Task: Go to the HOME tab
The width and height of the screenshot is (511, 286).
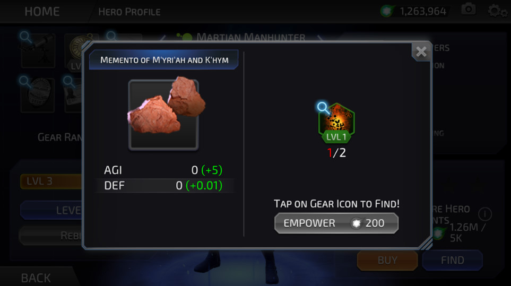Action: (x=42, y=12)
